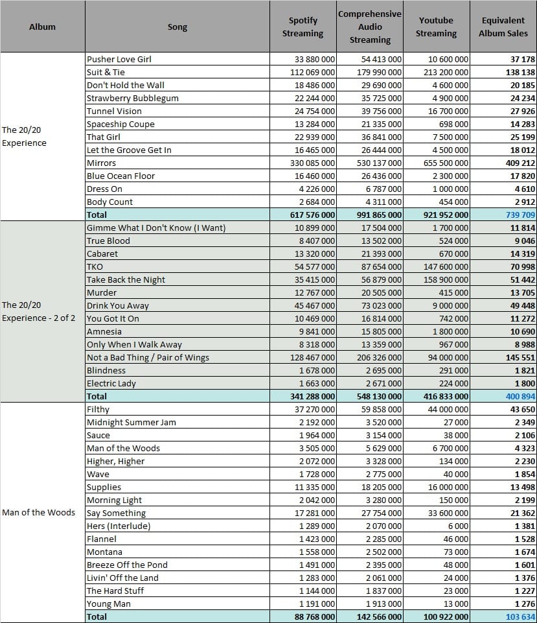The image size is (537, 623).
Task: Select the Spotify Streaming column header
Action: [x=303, y=26]
